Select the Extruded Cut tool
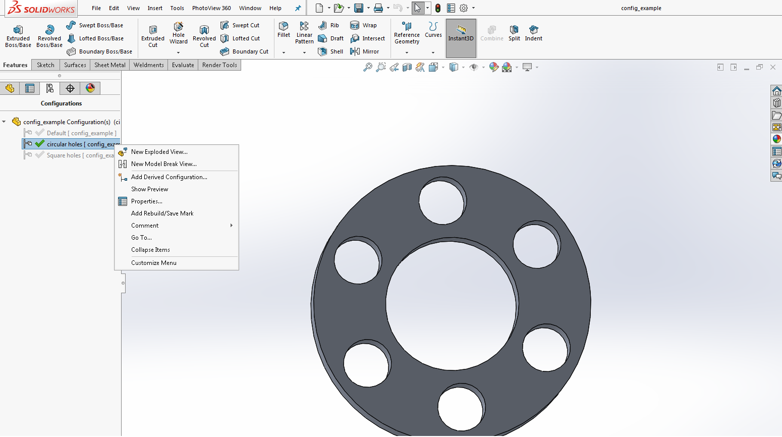 153,36
